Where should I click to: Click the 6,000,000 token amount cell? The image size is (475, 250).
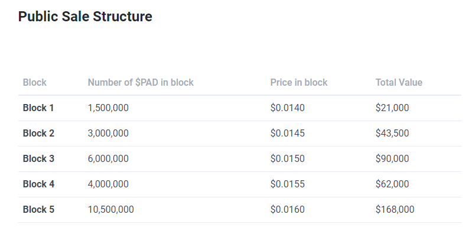click(x=108, y=159)
